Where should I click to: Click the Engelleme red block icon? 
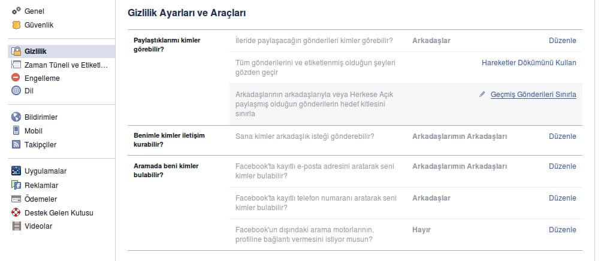click(16, 78)
